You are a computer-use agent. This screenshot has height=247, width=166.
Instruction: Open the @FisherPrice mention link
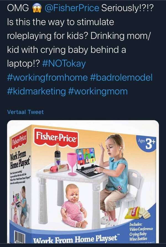[72, 8]
